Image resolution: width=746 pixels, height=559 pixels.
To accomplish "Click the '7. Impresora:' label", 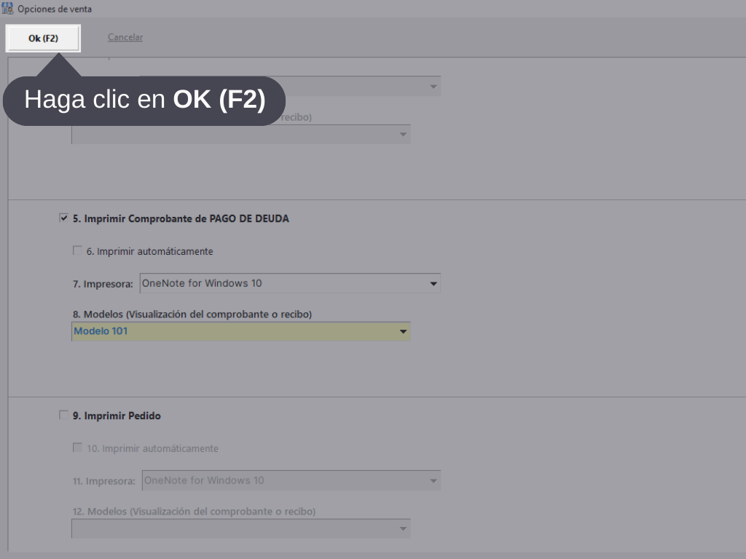I will [103, 284].
